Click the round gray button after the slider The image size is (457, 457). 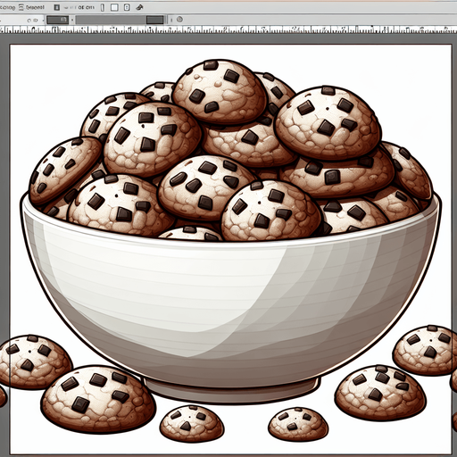tap(179, 20)
